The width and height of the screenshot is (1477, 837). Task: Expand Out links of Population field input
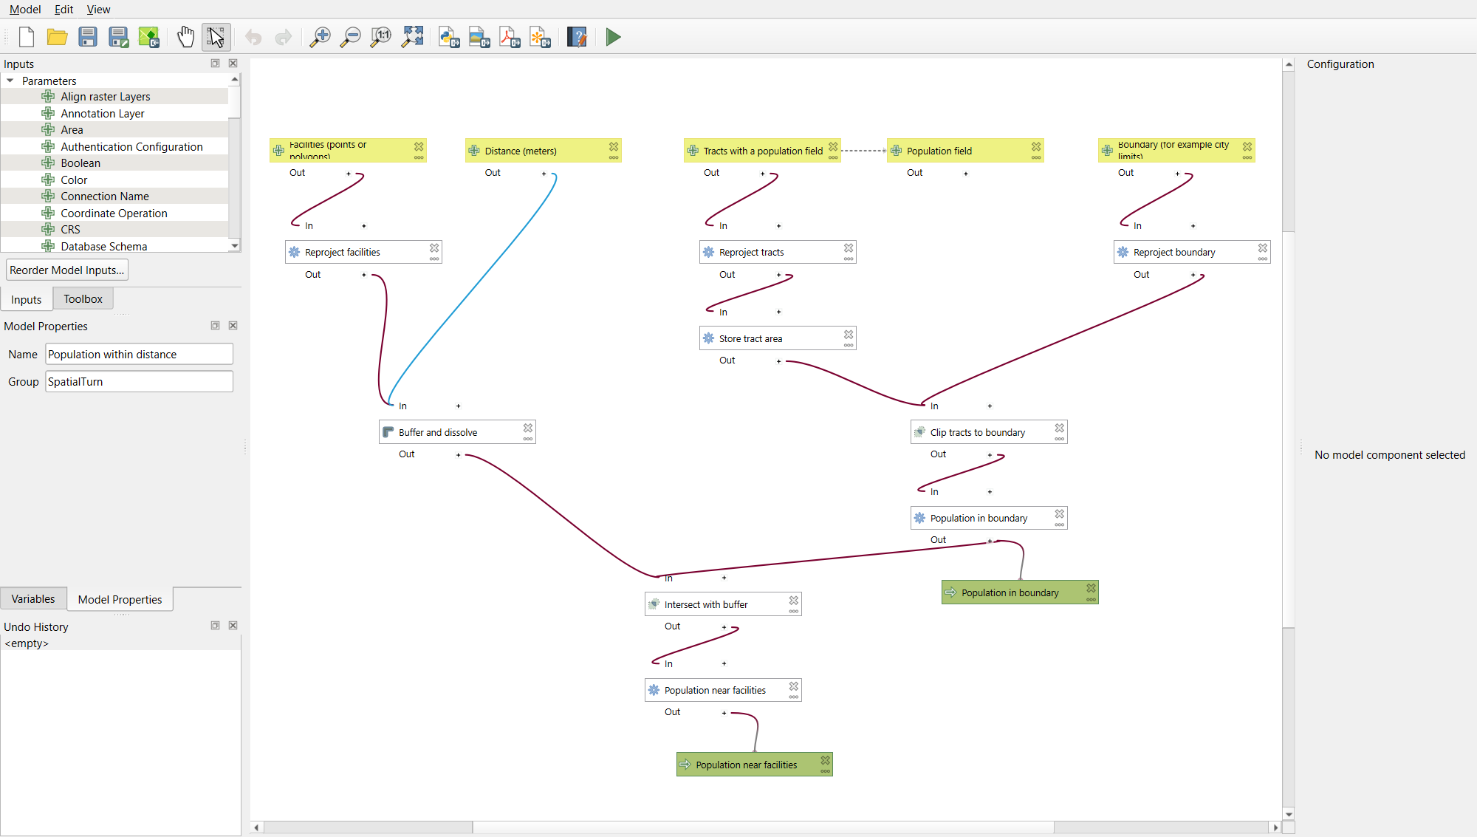(965, 174)
